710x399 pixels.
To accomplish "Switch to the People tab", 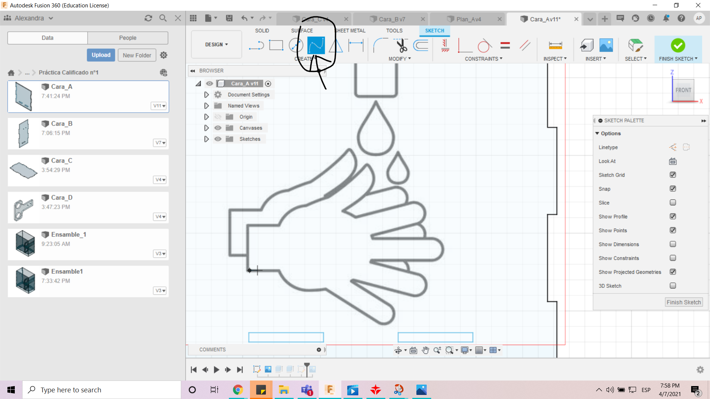I will pyautogui.click(x=128, y=38).
